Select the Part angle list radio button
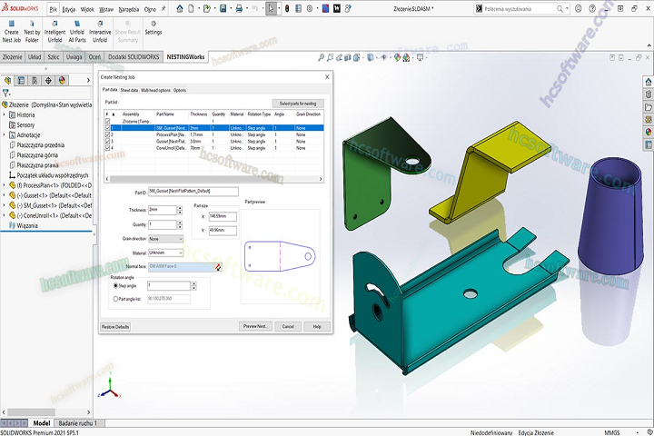 (114, 298)
